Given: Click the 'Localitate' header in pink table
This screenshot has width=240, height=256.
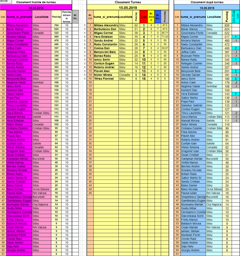Looking at the screenshot, I should click(x=42, y=17).
